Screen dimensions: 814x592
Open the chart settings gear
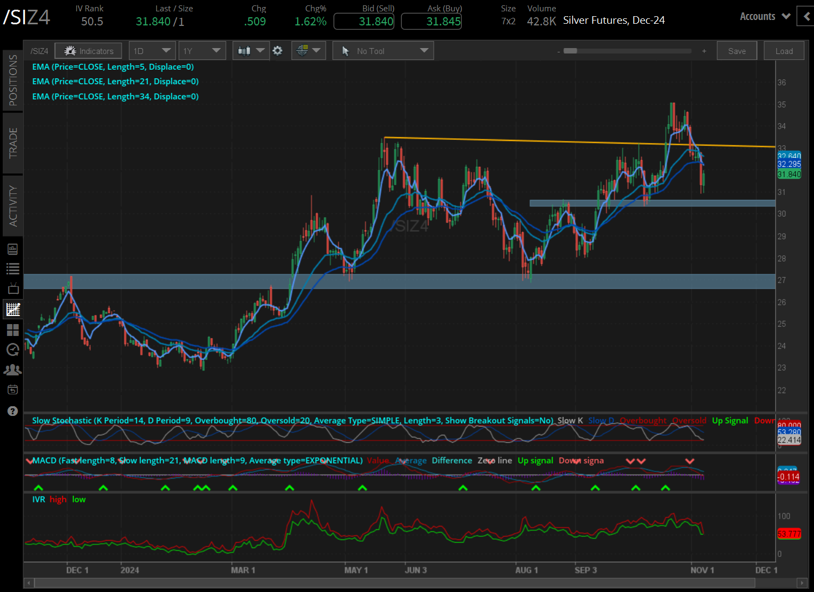click(x=278, y=51)
